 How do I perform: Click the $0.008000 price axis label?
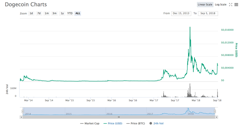pos(227,55)
